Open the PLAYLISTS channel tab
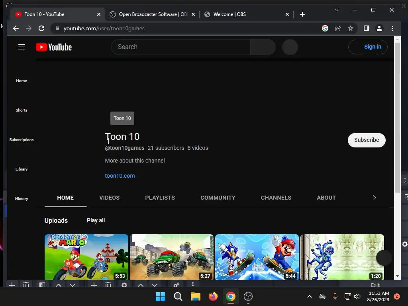This screenshot has width=408, height=306. [x=160, y=198]
